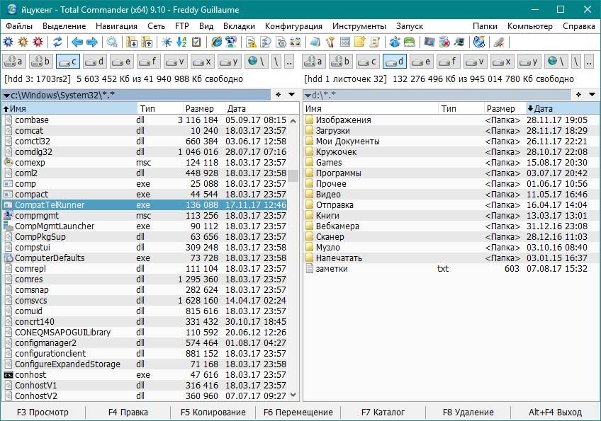This screenshot has height=421, width=601.
Task: Open the Навигация menu
Action: tap(116, 26)
